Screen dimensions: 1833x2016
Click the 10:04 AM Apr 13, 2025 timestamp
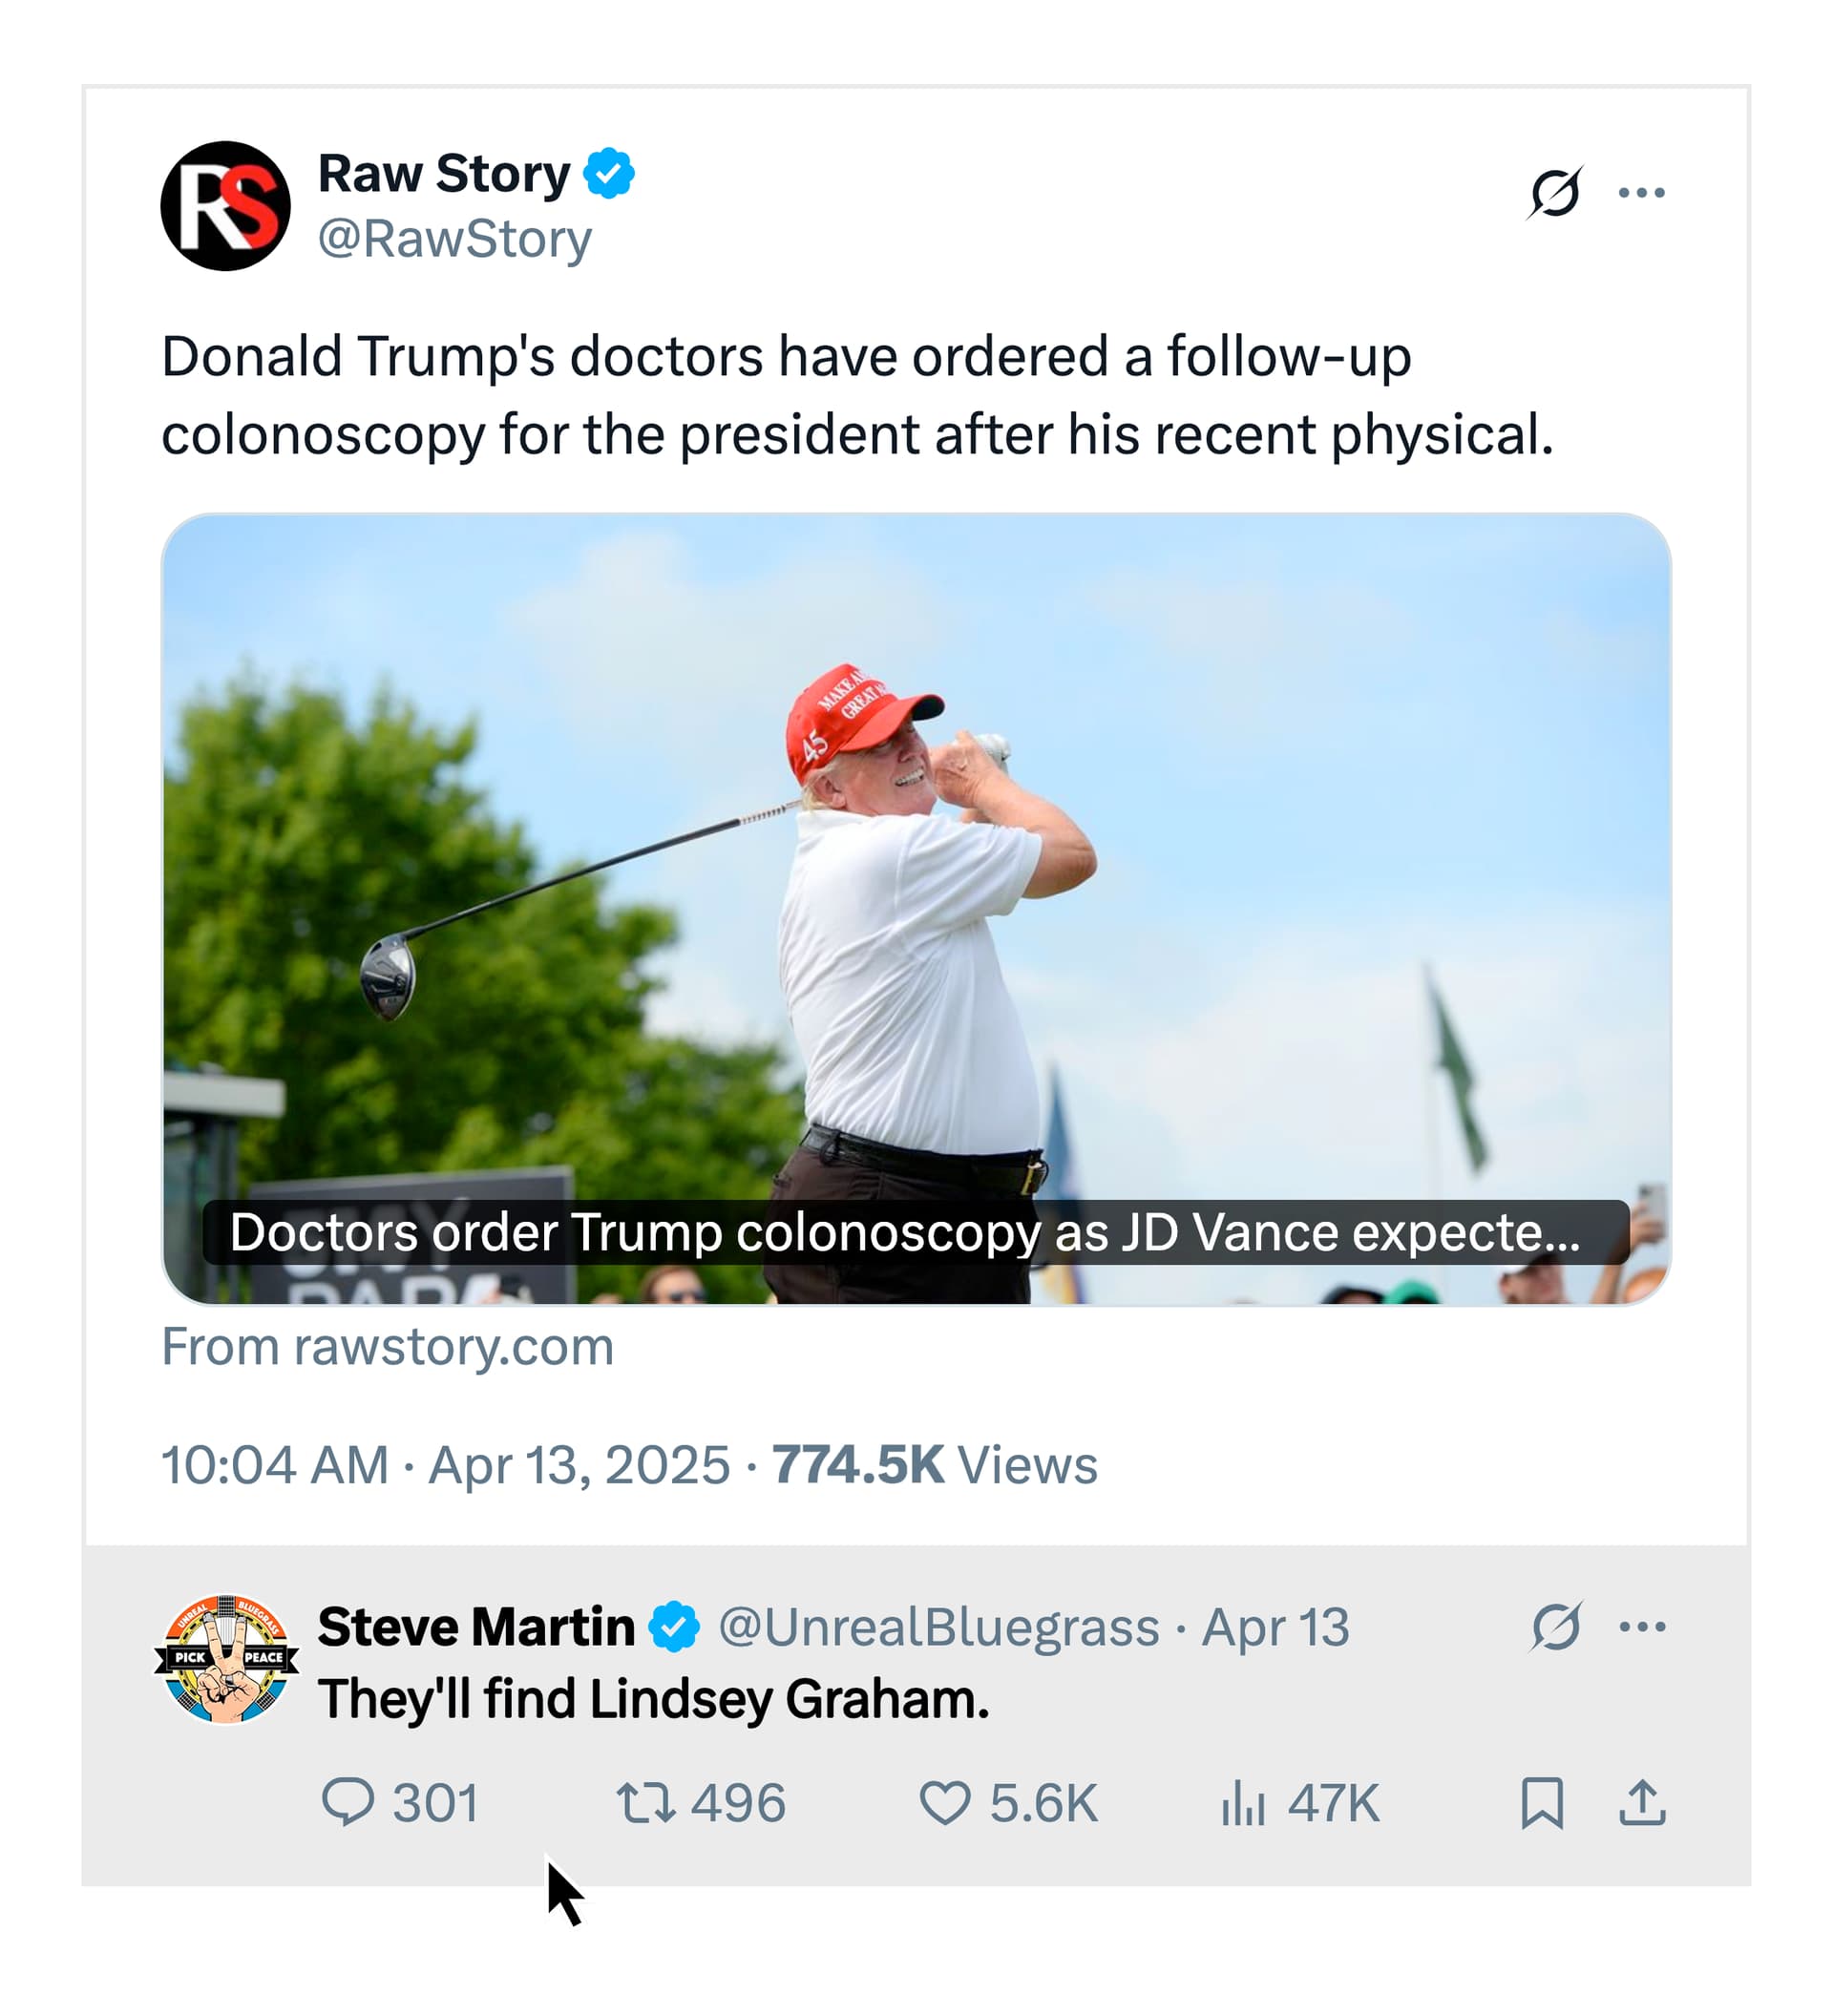pos(445,1465)
